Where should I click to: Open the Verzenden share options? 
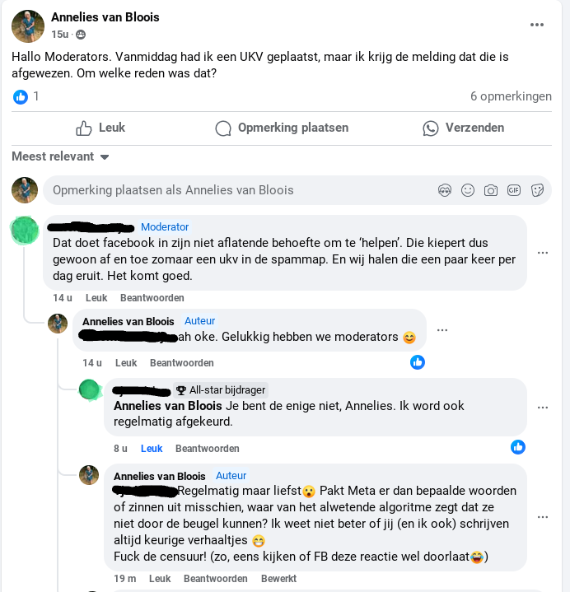tap(463, 128)
